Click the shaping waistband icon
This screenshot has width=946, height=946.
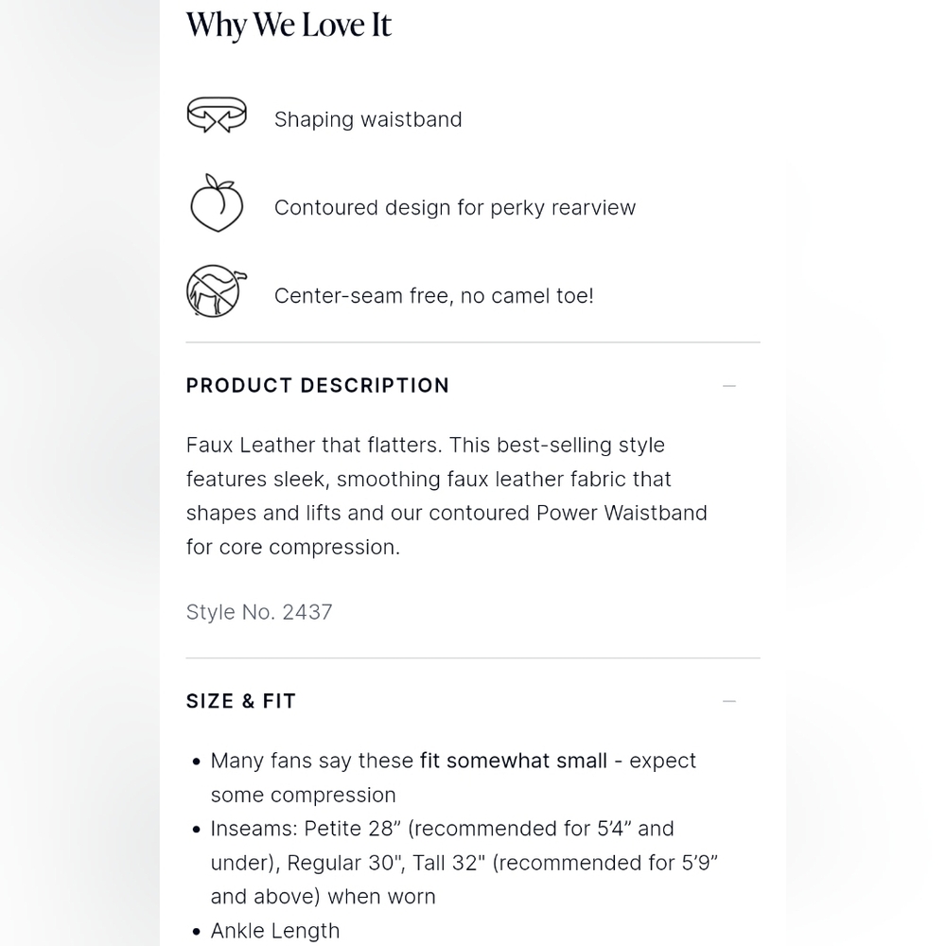pos(217,114)
